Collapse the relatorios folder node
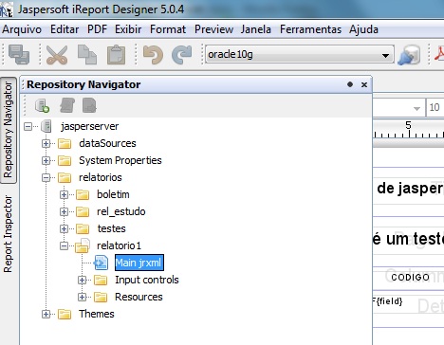 (x=46, y=178)
